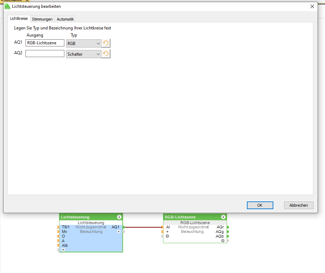Select the Lichtsteuerung block header
Viewport: 325px width, 273px height.
tap(91, 217)
